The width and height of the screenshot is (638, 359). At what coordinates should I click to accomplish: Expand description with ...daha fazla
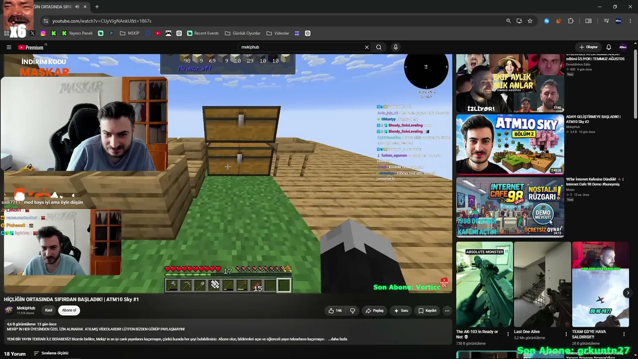(x=338, y=339)
